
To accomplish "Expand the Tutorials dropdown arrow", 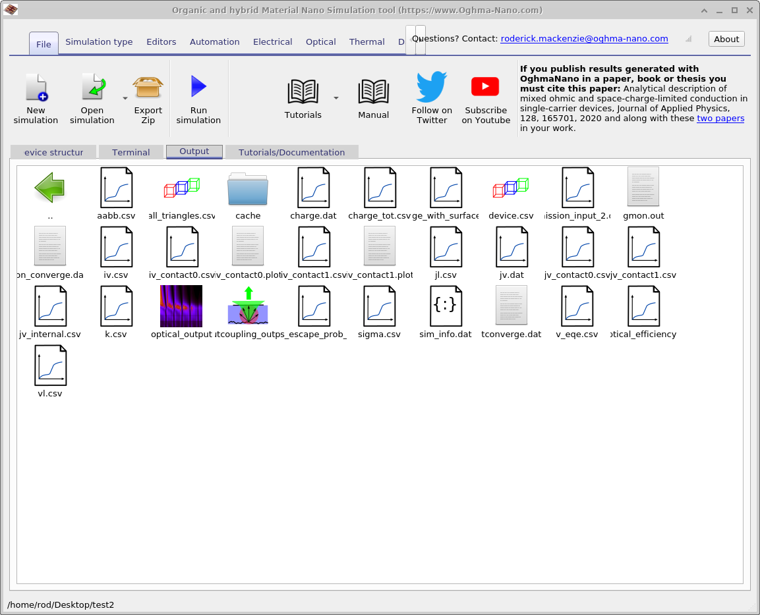I will pyautogui.click(x=336, y=98).
